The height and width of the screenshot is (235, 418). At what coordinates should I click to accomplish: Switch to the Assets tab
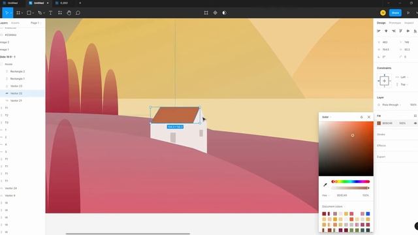[x=15, y=23]
